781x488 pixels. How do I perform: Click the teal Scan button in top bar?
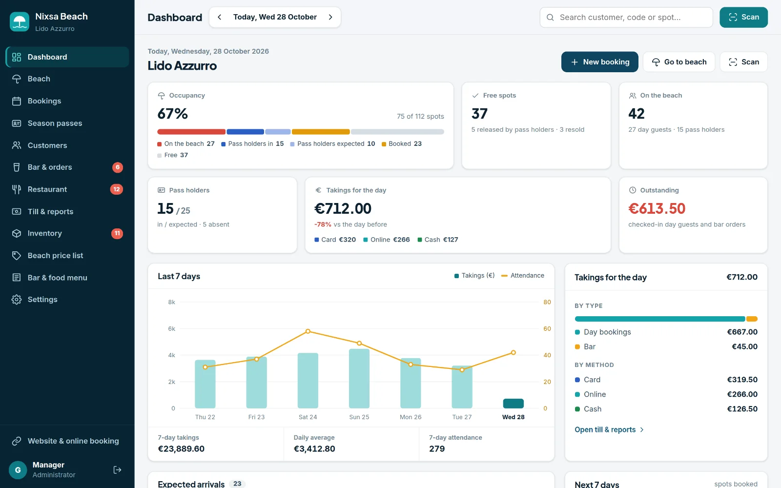[743, 18]
